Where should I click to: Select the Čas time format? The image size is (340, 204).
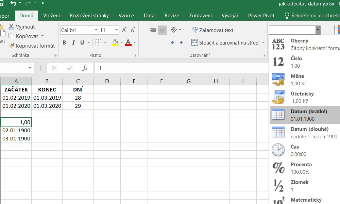305,150
